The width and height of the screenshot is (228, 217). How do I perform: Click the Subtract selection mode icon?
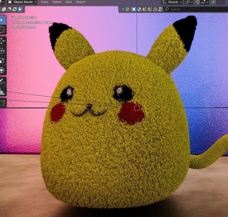point(9,9)
